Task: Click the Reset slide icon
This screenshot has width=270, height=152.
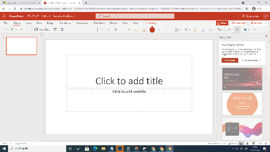Action: [x=62, y=29]
